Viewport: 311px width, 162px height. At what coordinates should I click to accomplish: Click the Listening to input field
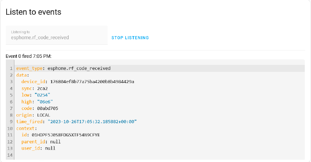57,35
